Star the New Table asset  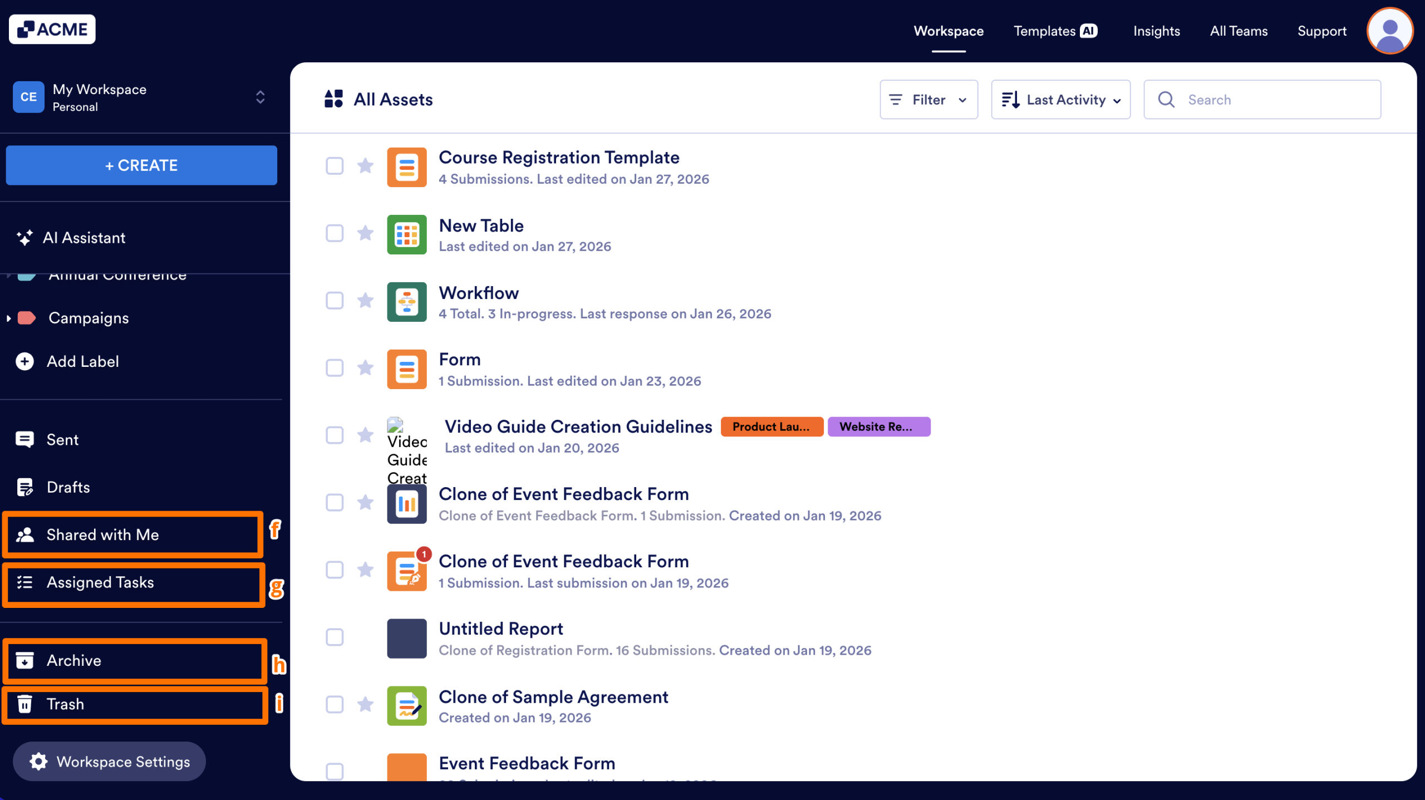click(x=365, y=233)
